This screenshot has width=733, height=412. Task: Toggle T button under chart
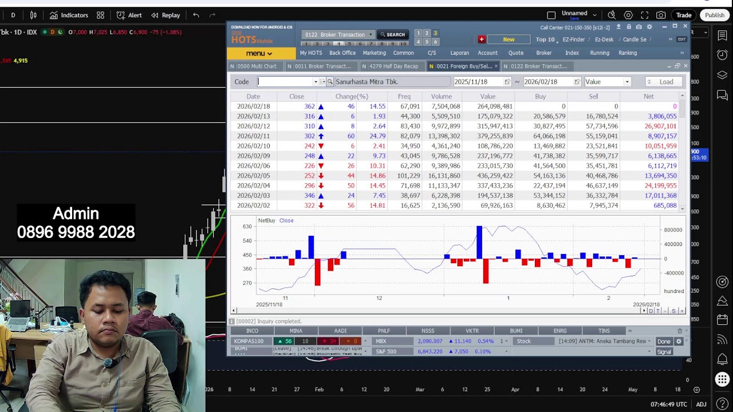click(x=657, y=311)
